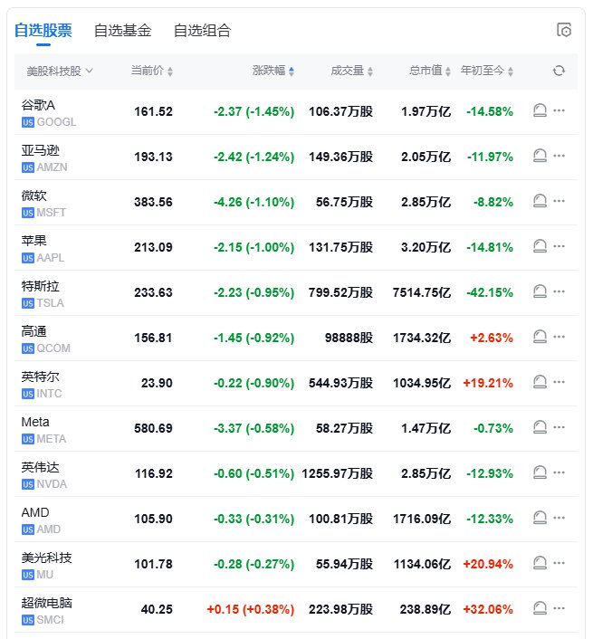
Task: Open more options for 英特尔 row
Action: 560,382
